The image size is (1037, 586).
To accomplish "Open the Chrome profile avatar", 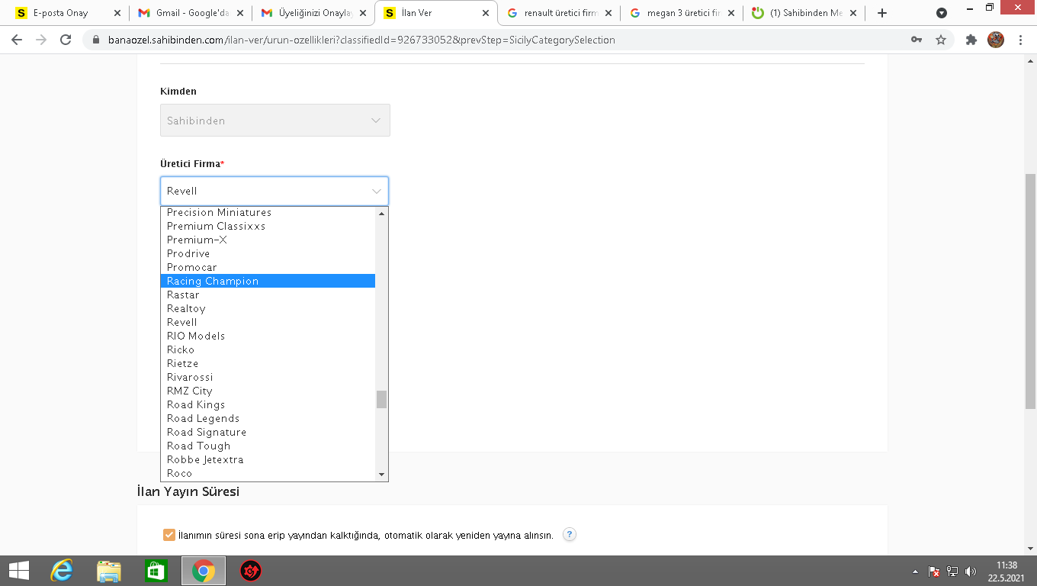I will 996,40.
